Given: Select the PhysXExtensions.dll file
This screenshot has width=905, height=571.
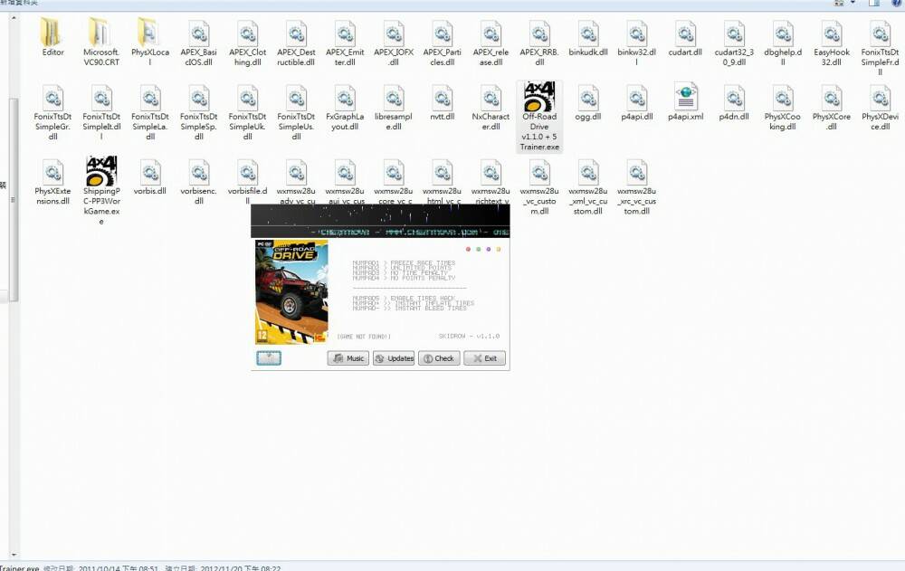Looking at the screenshot, I should (x=52, y=181).
